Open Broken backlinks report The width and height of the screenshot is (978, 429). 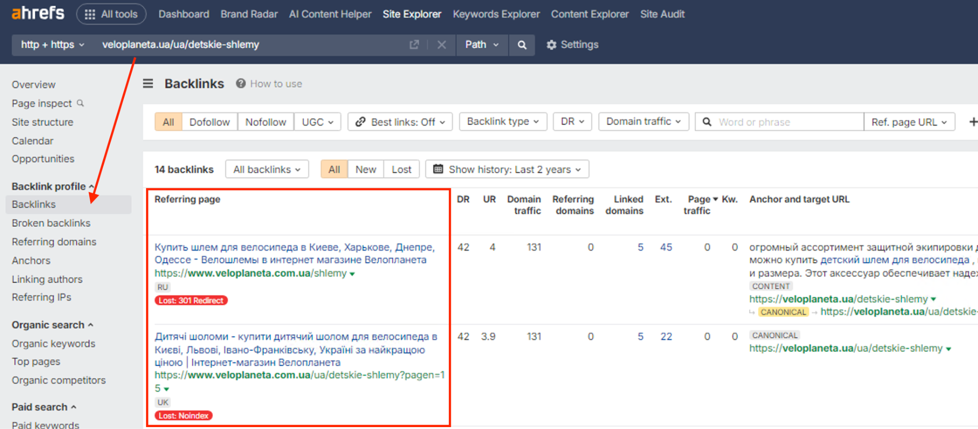[51, 223]
